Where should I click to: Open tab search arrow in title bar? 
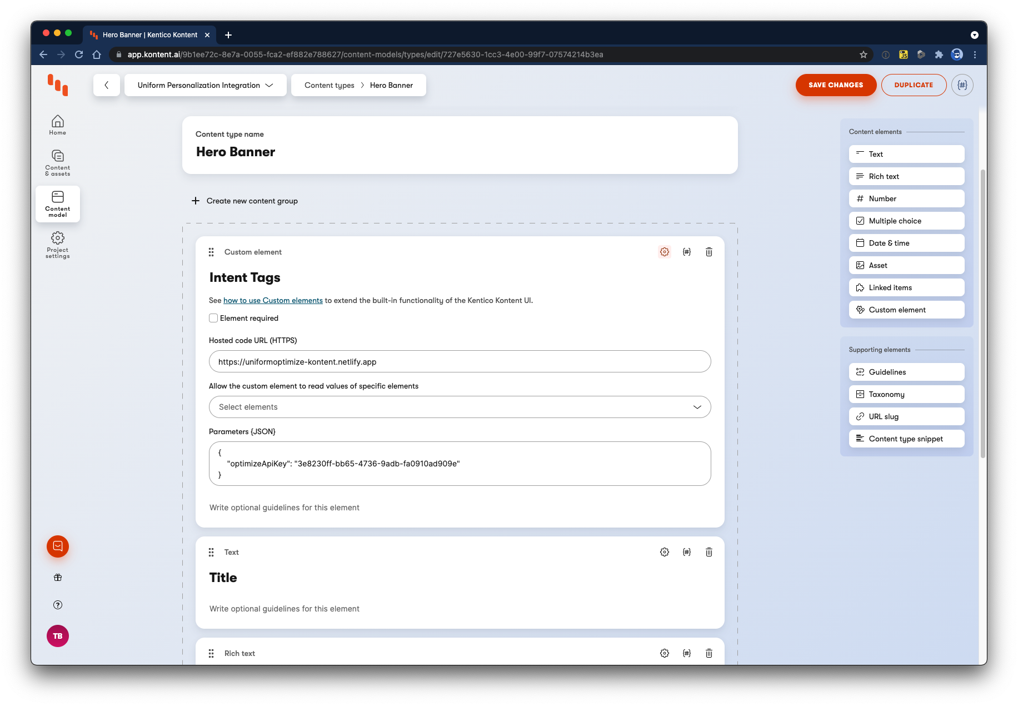click(x=975, y=35)
